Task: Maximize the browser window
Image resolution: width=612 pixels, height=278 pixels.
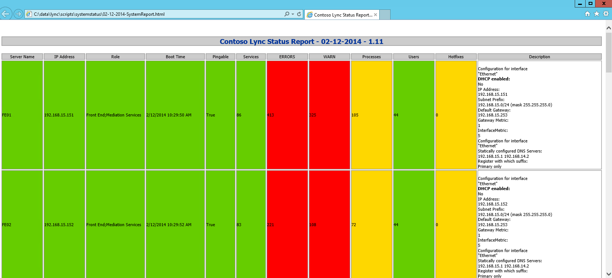Action: [x=591, y=3]
